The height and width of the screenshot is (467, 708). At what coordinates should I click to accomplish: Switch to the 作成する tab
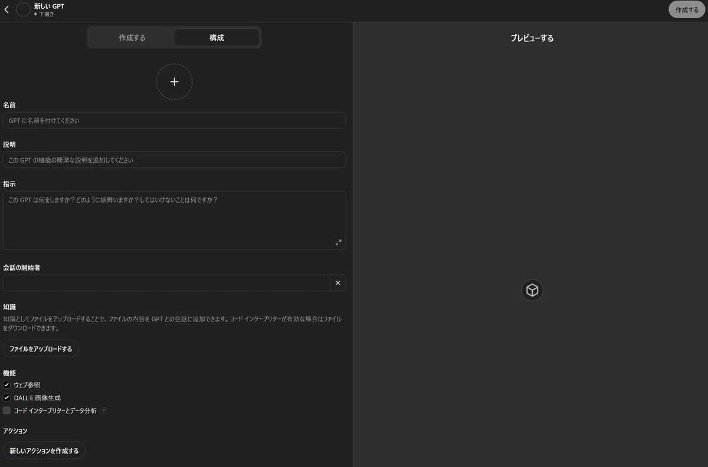132,38
